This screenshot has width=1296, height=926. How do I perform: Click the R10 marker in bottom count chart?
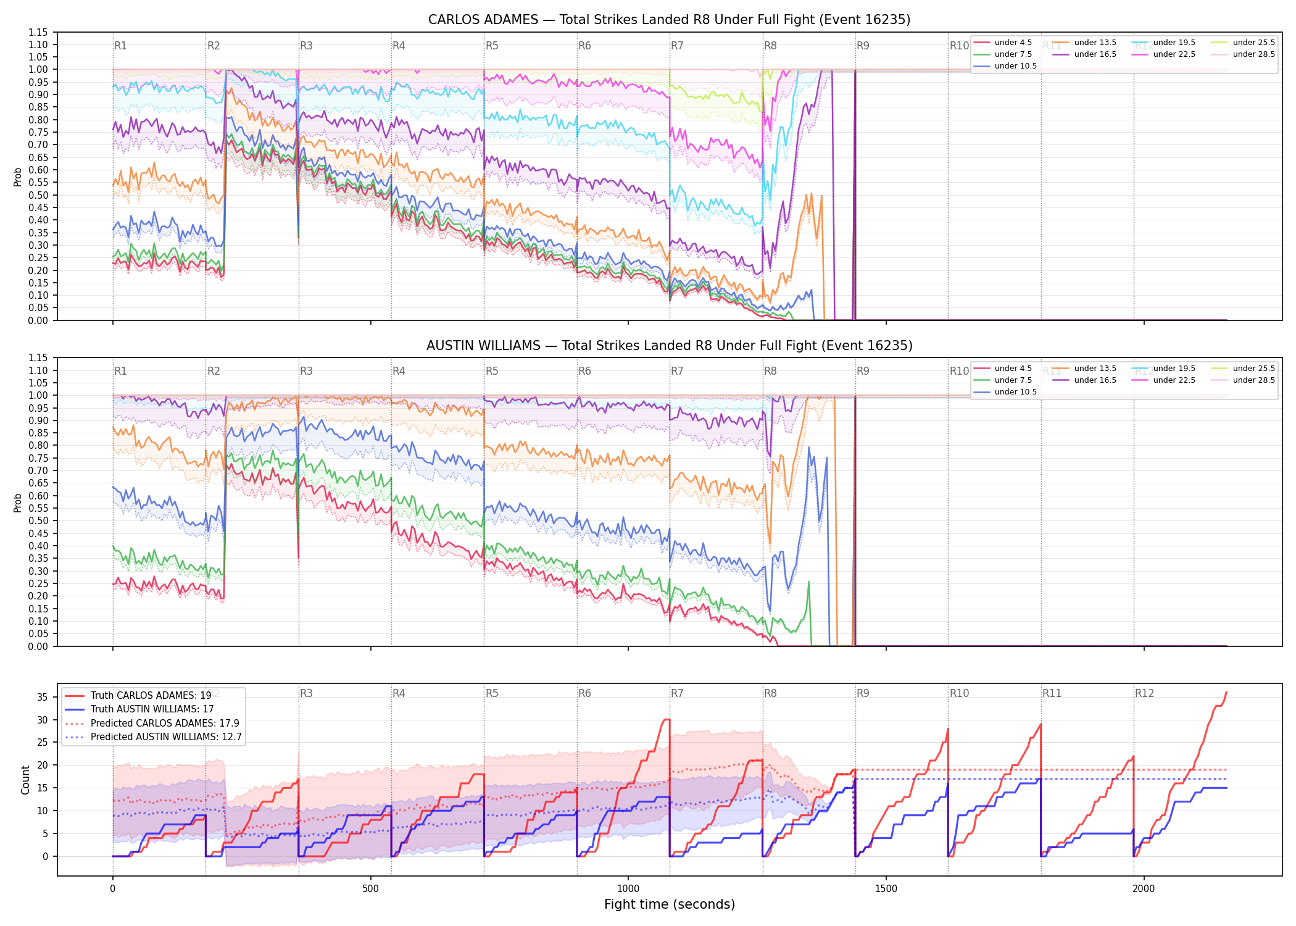(959, 693)
